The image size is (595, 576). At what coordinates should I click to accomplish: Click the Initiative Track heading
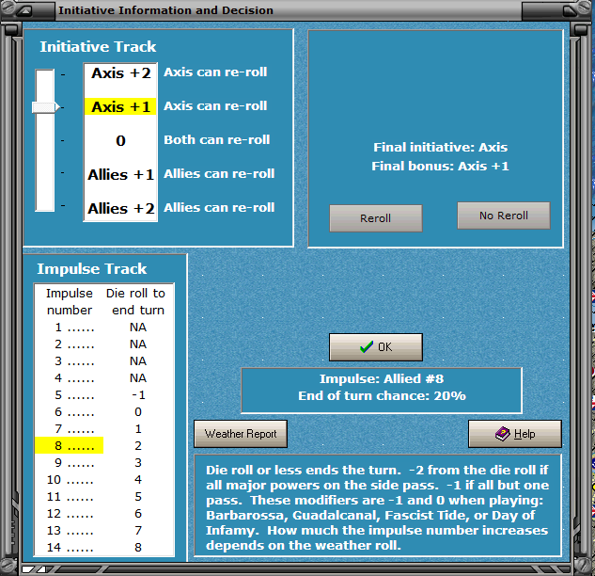coord(98,47)
